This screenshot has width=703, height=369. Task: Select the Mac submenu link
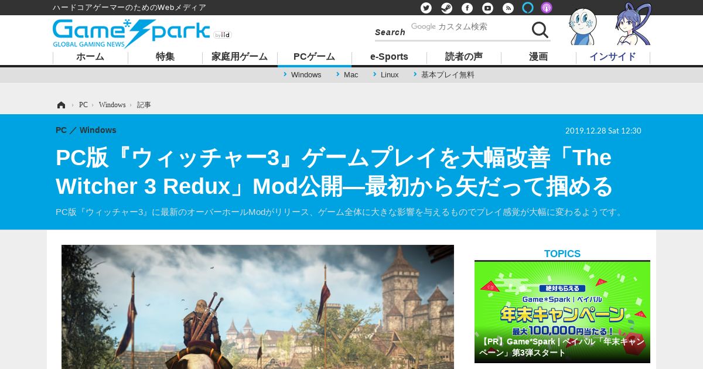351,75
